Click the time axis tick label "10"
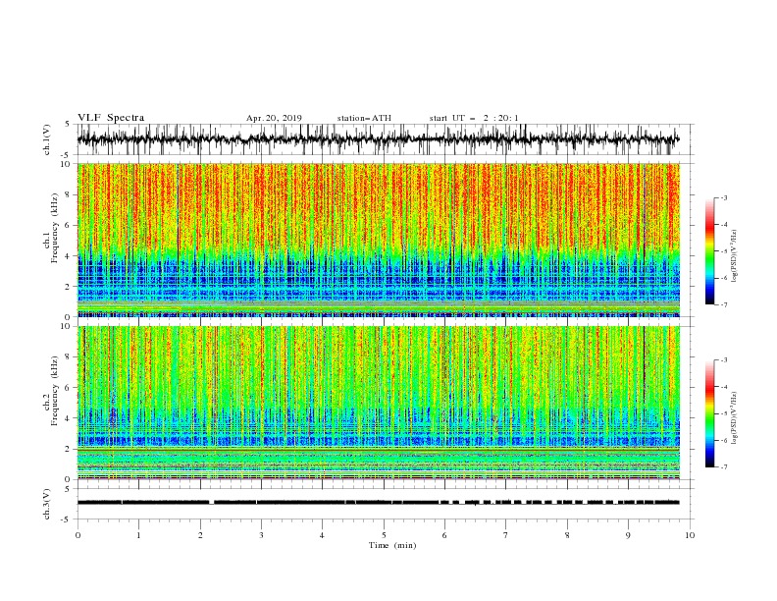The image size is (777, 601). click(690, 535)
